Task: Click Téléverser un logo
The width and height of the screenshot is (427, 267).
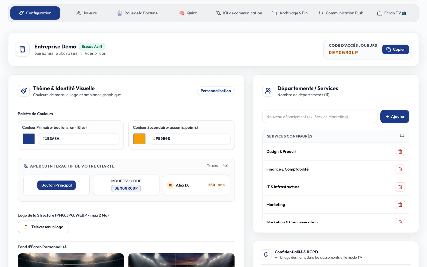Action: pyautogui.click(x=43, y=227)
